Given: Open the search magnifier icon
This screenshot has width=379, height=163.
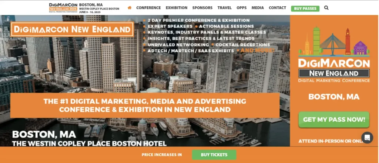Looking at the screenshot, I should [326, 8].
